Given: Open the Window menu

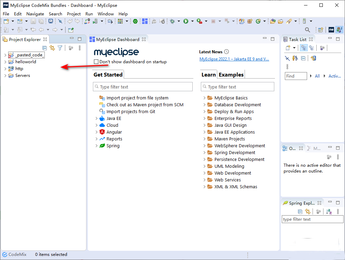Looking at the screenshot, I should click(106, 14).
